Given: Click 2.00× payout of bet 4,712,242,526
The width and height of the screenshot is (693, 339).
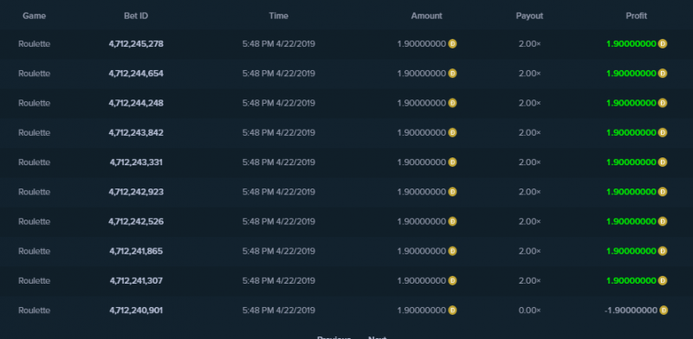Looking at the screenshot, I should click(x=529, y=221).
